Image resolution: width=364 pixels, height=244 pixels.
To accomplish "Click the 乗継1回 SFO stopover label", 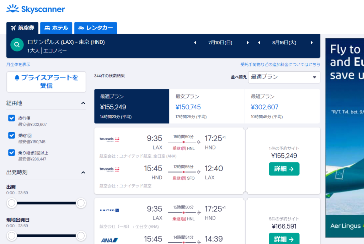I will [183, 178].
